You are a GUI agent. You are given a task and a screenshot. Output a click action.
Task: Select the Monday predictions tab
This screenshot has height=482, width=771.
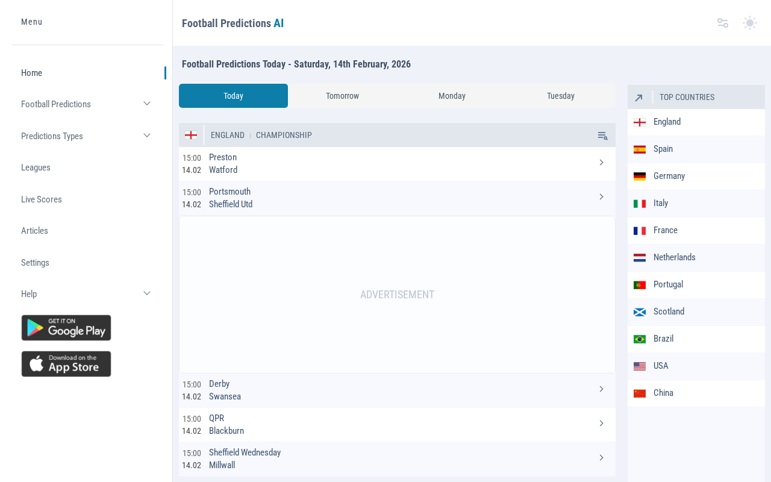click(452, 96)
